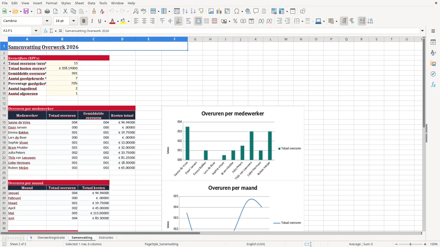Expand the formula bar
The image size is (440, 247).
(x=422, y=31)
